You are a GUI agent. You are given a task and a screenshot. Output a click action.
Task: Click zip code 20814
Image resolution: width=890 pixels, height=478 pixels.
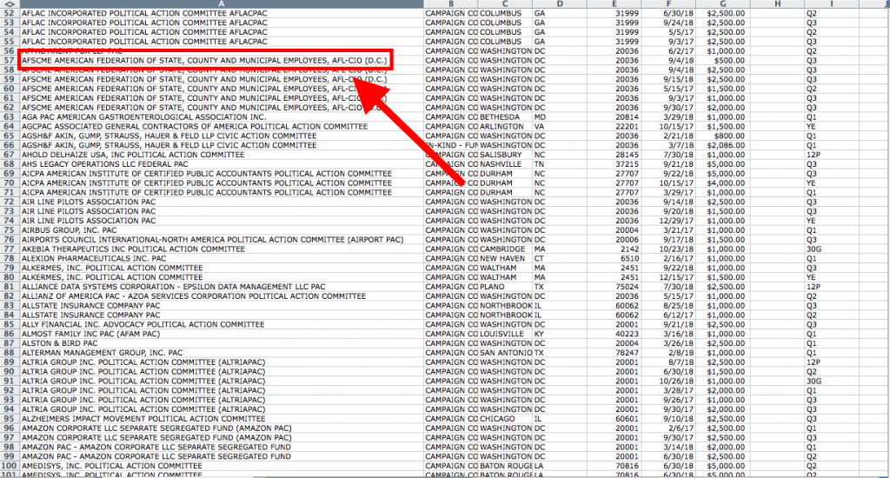point(614,117)
